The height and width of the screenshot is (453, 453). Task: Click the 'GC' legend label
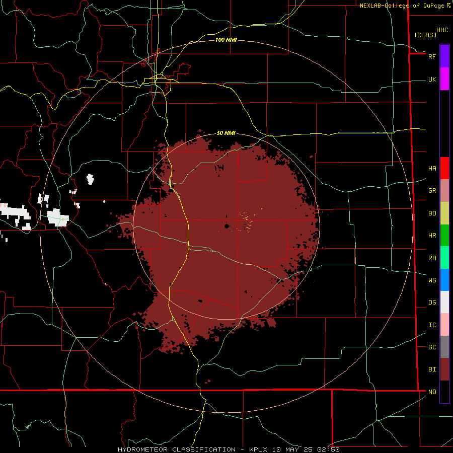pos(432,347)
